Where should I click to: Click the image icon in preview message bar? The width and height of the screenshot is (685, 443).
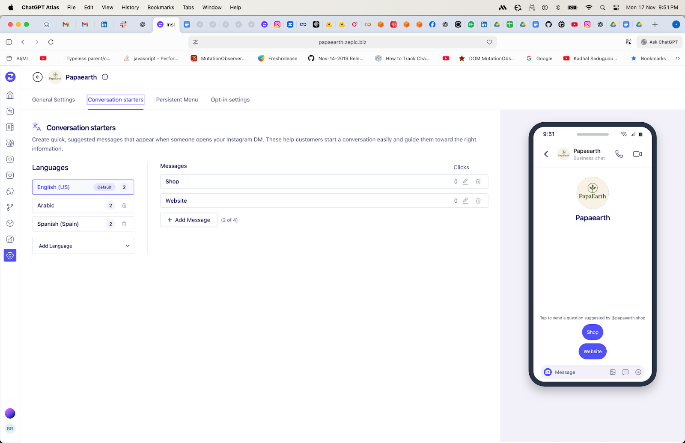tap(613, 372)
